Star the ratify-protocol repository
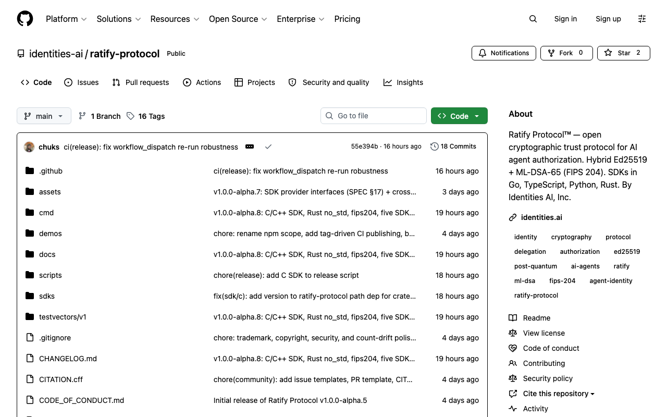667x417 pixels. (624, 53)
